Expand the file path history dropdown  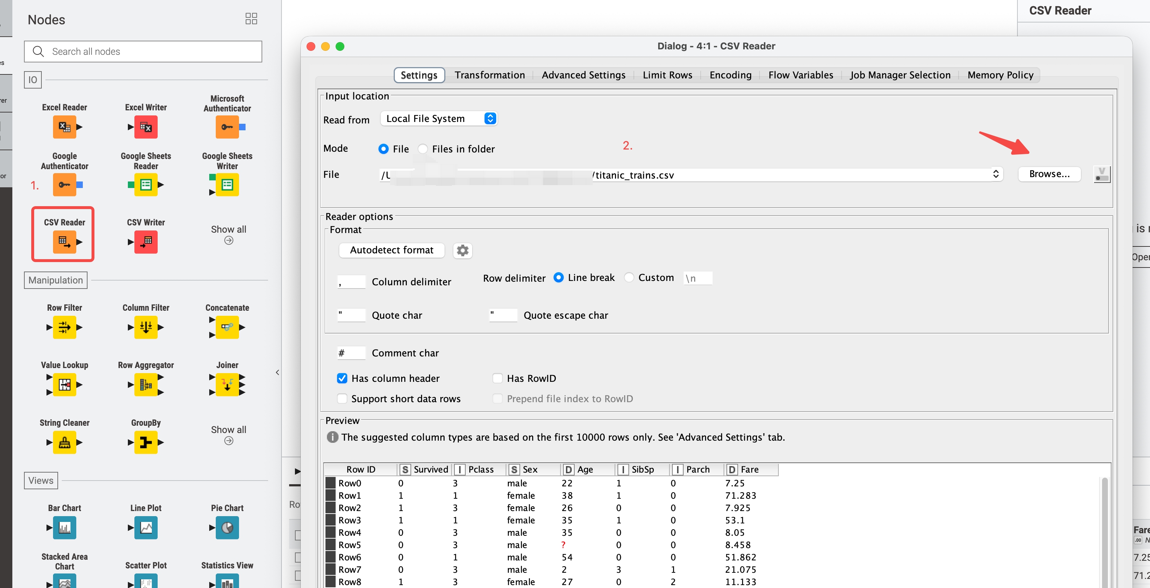click(x=995, y=174)
